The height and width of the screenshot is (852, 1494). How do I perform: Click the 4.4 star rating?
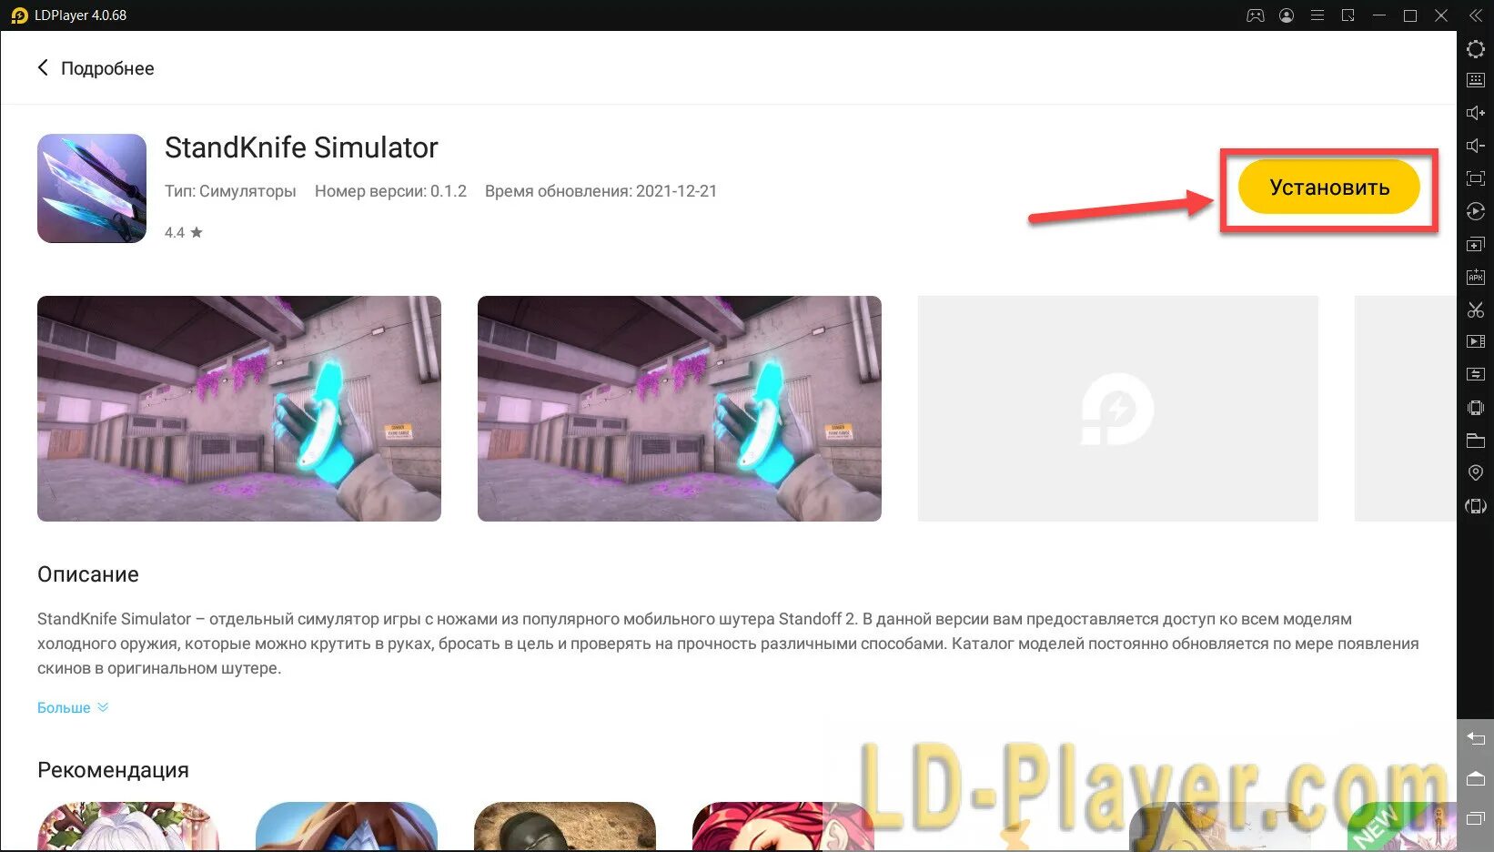click(184, 232)
